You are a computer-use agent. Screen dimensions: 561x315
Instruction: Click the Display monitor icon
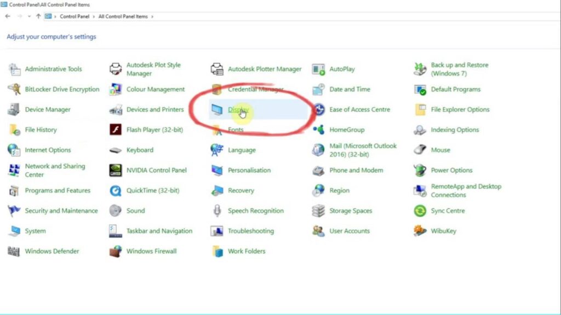(x=217, y=109)
